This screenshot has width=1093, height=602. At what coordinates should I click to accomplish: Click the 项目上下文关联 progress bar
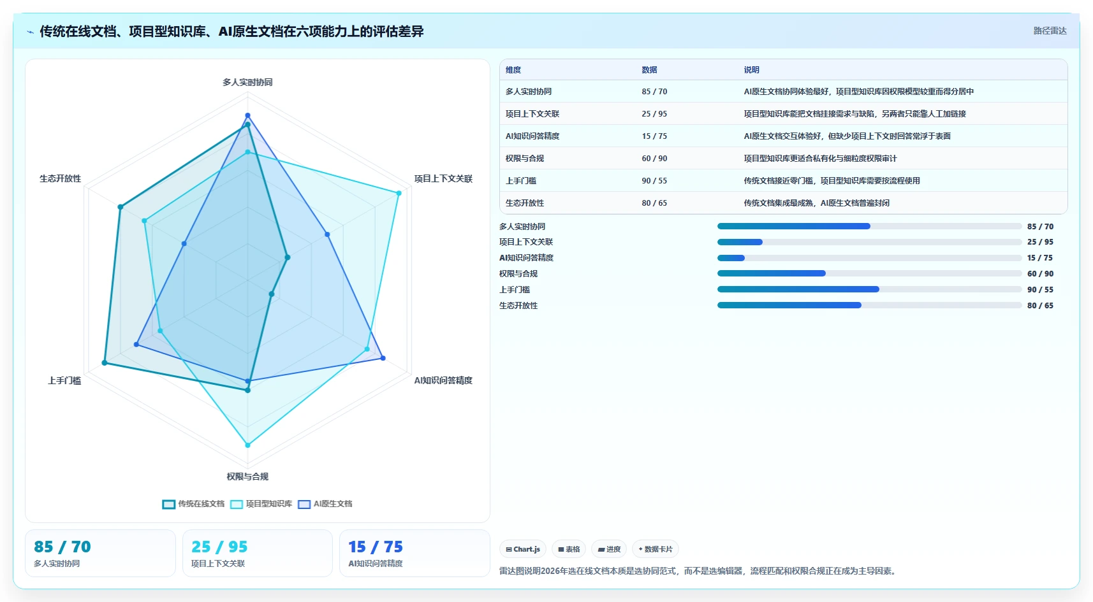coord(869,242)
